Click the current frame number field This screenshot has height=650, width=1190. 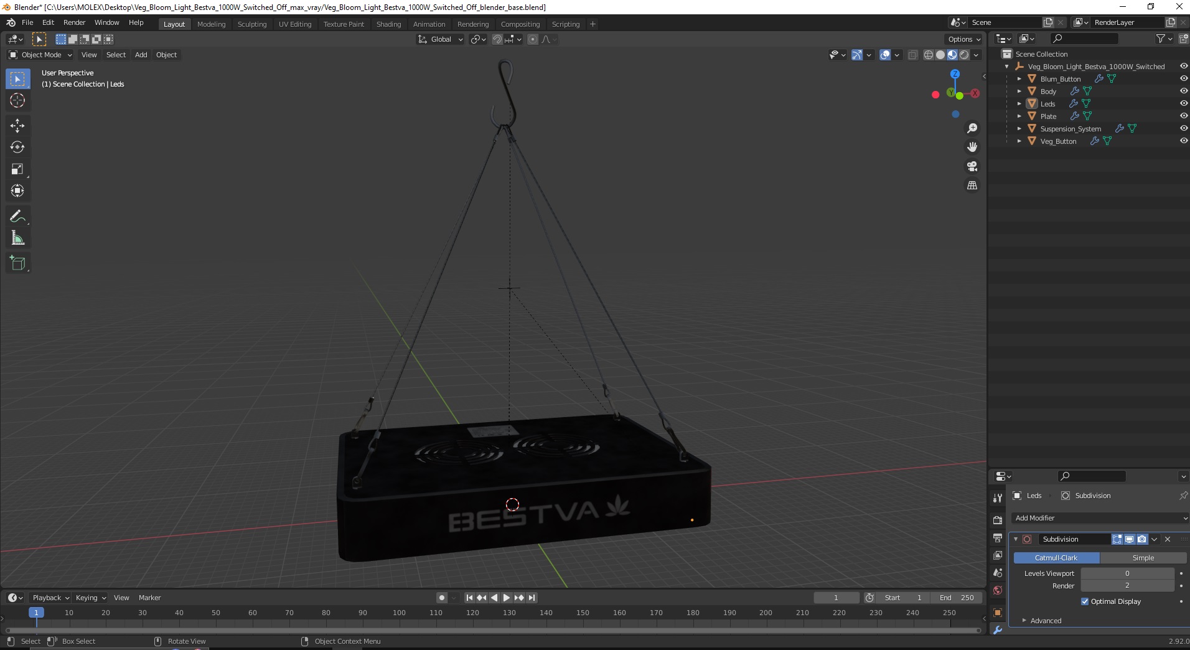coord(836,598)
